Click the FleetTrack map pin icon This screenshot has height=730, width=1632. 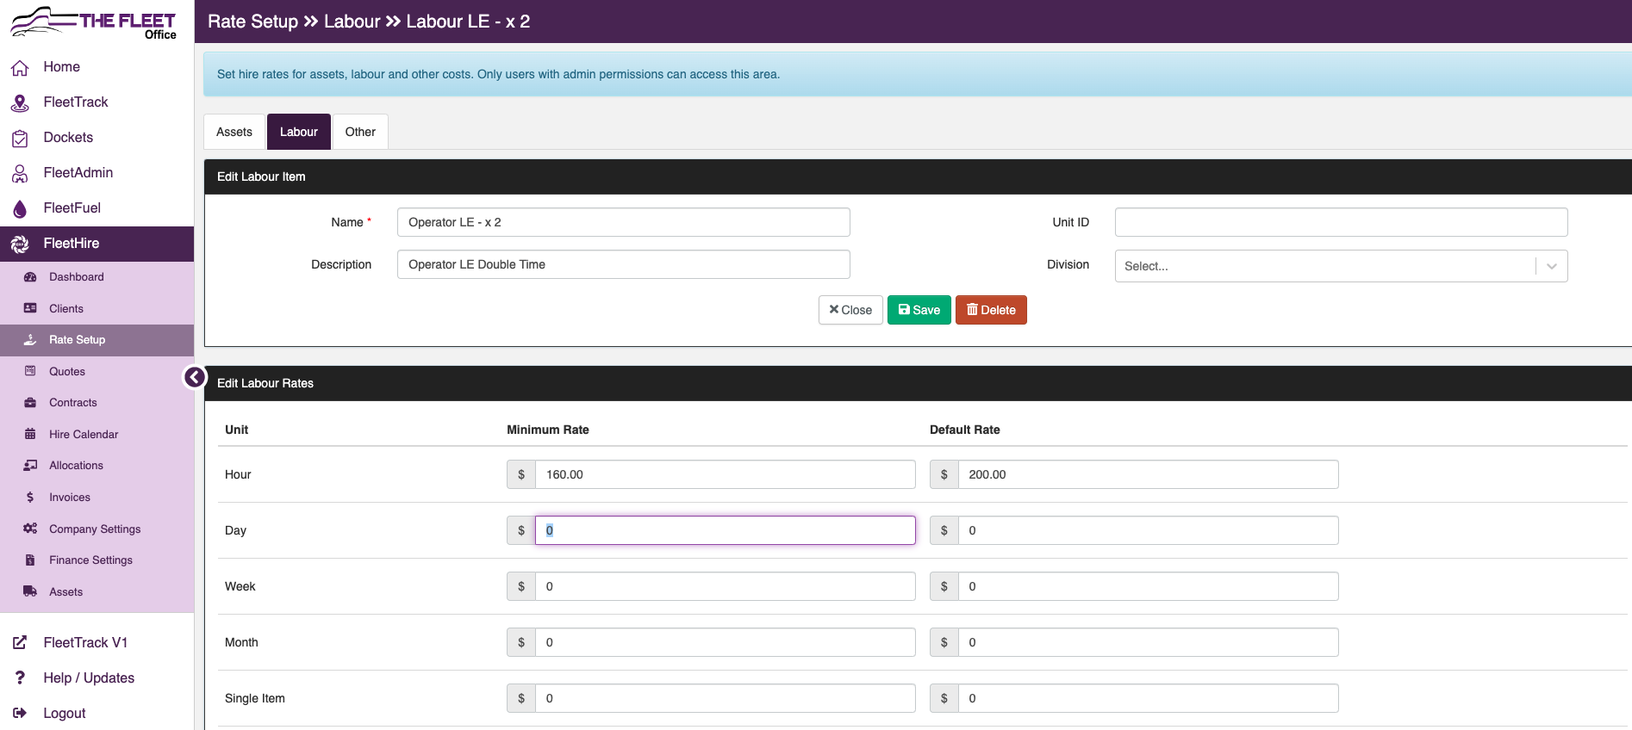point(20,102)
